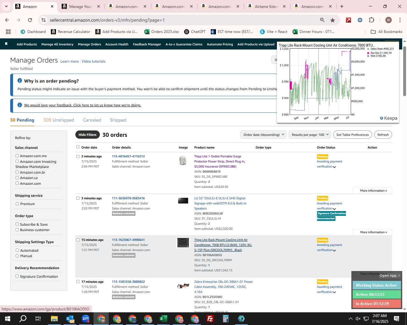Open File Explorer from the taskbar
Image resolution: width=407 pixels, height=325 pixels.
(54, 319)
